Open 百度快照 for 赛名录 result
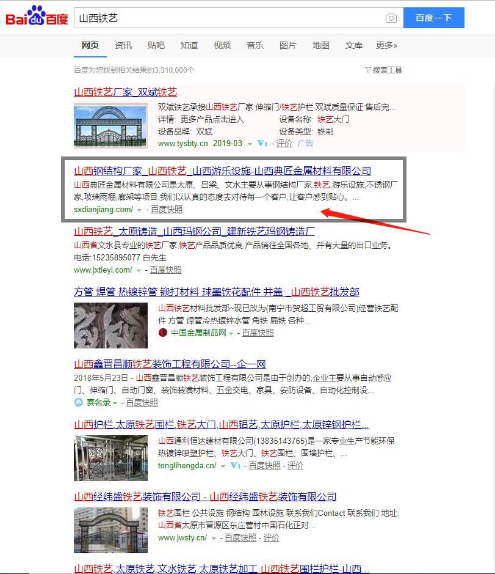The height and width of the screenshot is (574, 495). click(x=142, y=402)
